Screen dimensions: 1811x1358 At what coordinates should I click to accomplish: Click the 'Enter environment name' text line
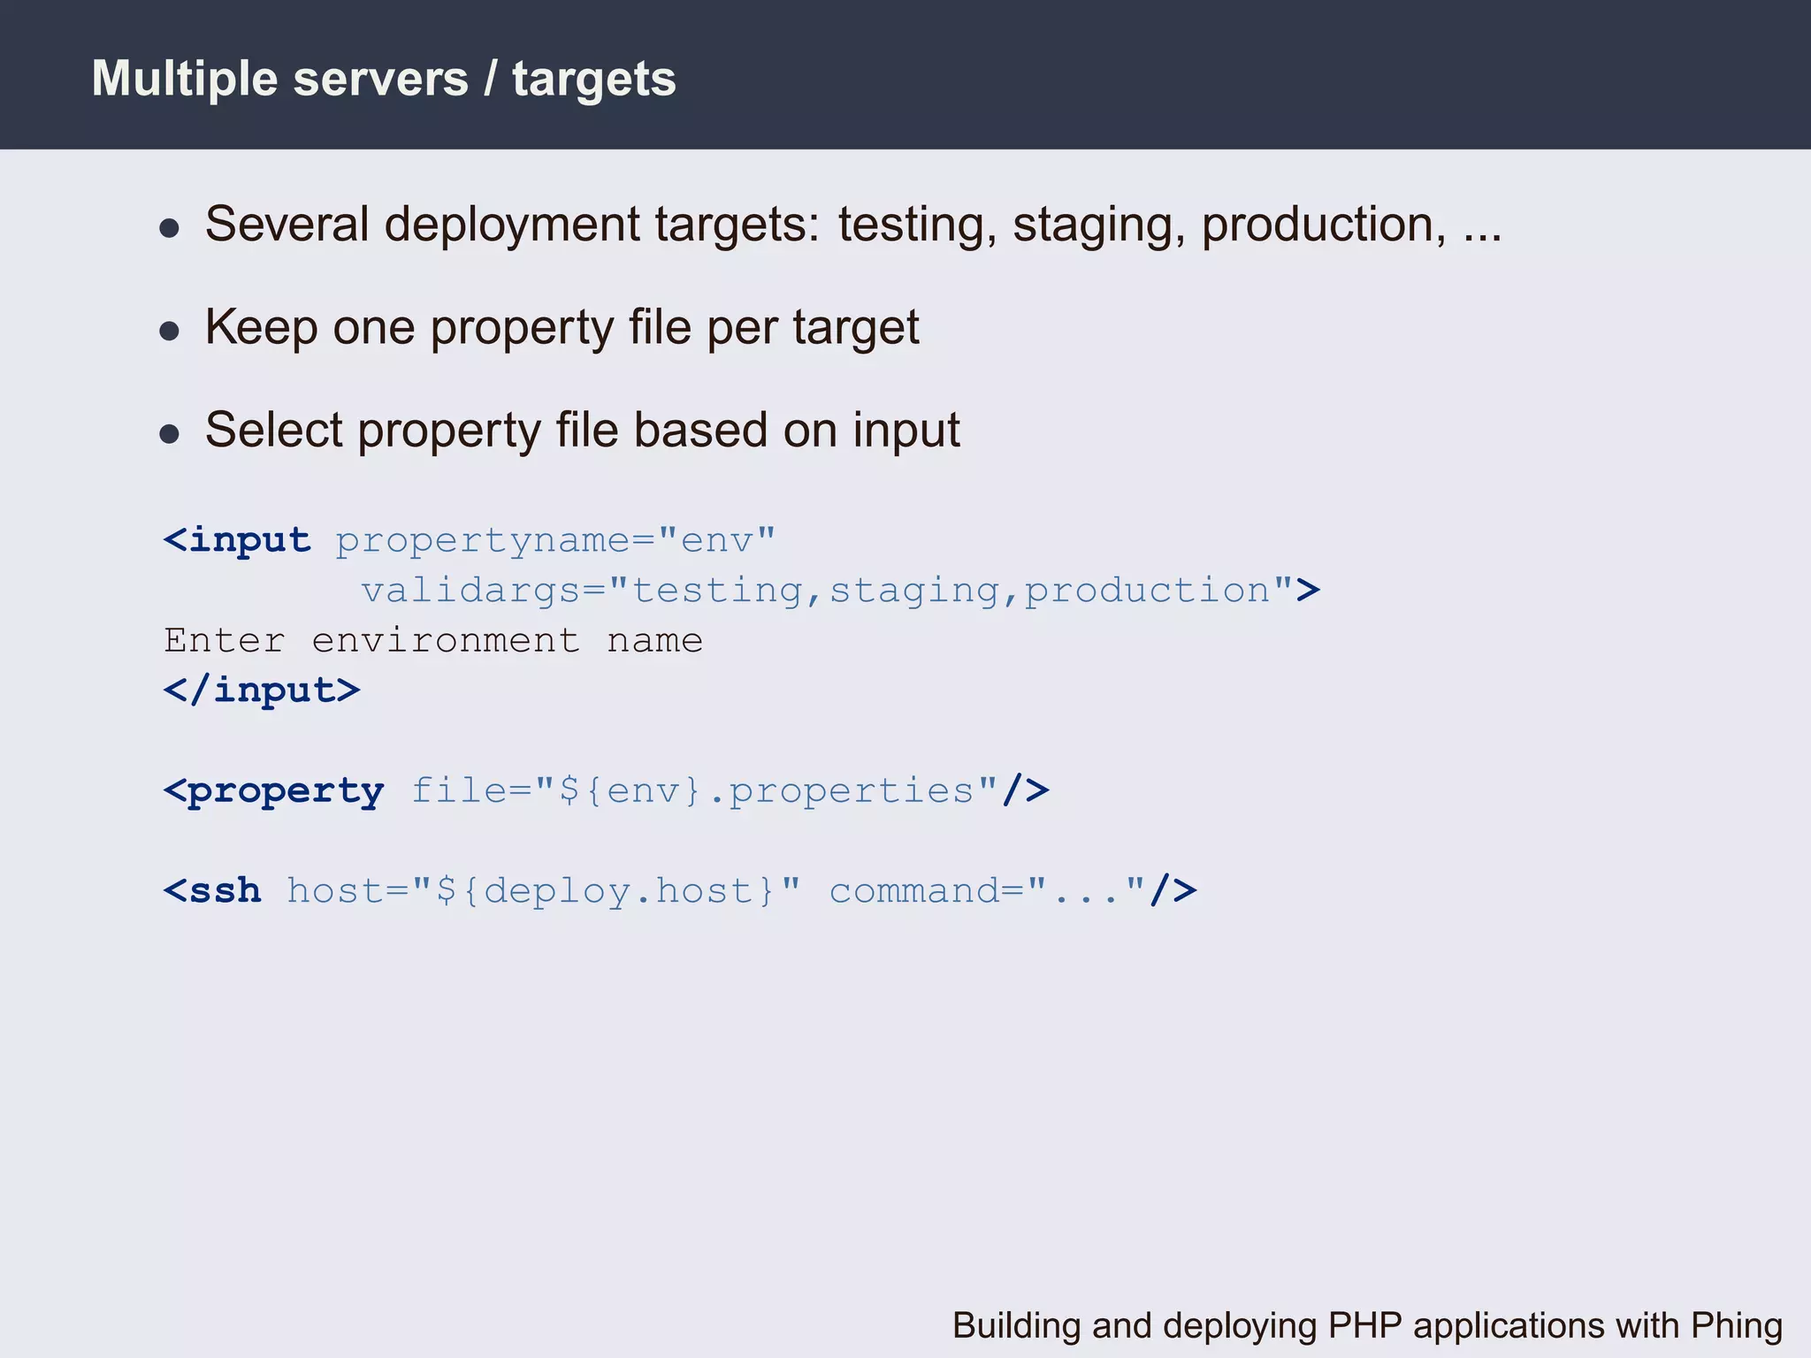click(x=433, y=640)
